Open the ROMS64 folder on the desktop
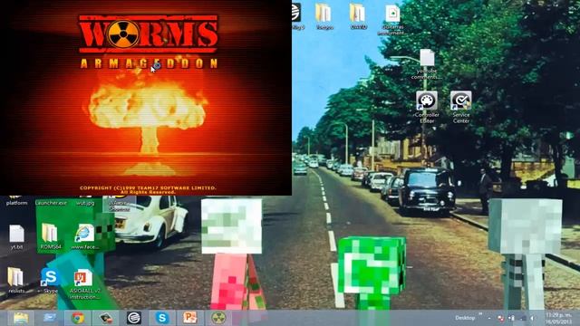The width and height of the screenshot is (580, 326). tap(50, 236)
